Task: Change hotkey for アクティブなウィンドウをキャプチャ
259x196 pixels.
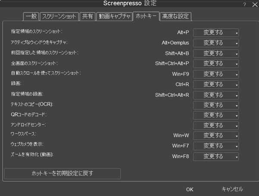Action: pyautogui.click(x=216, y=43)
